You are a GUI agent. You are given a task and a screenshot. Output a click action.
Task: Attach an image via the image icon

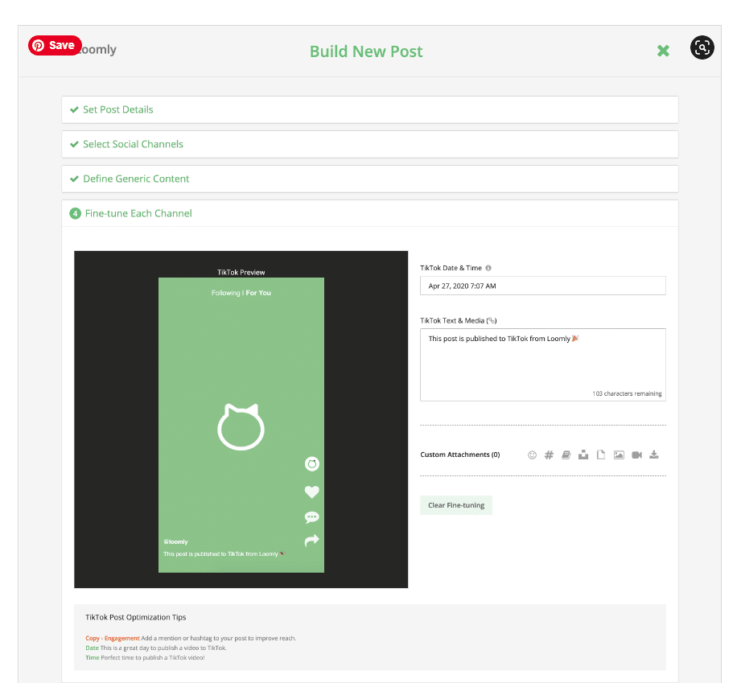[619, 455]
